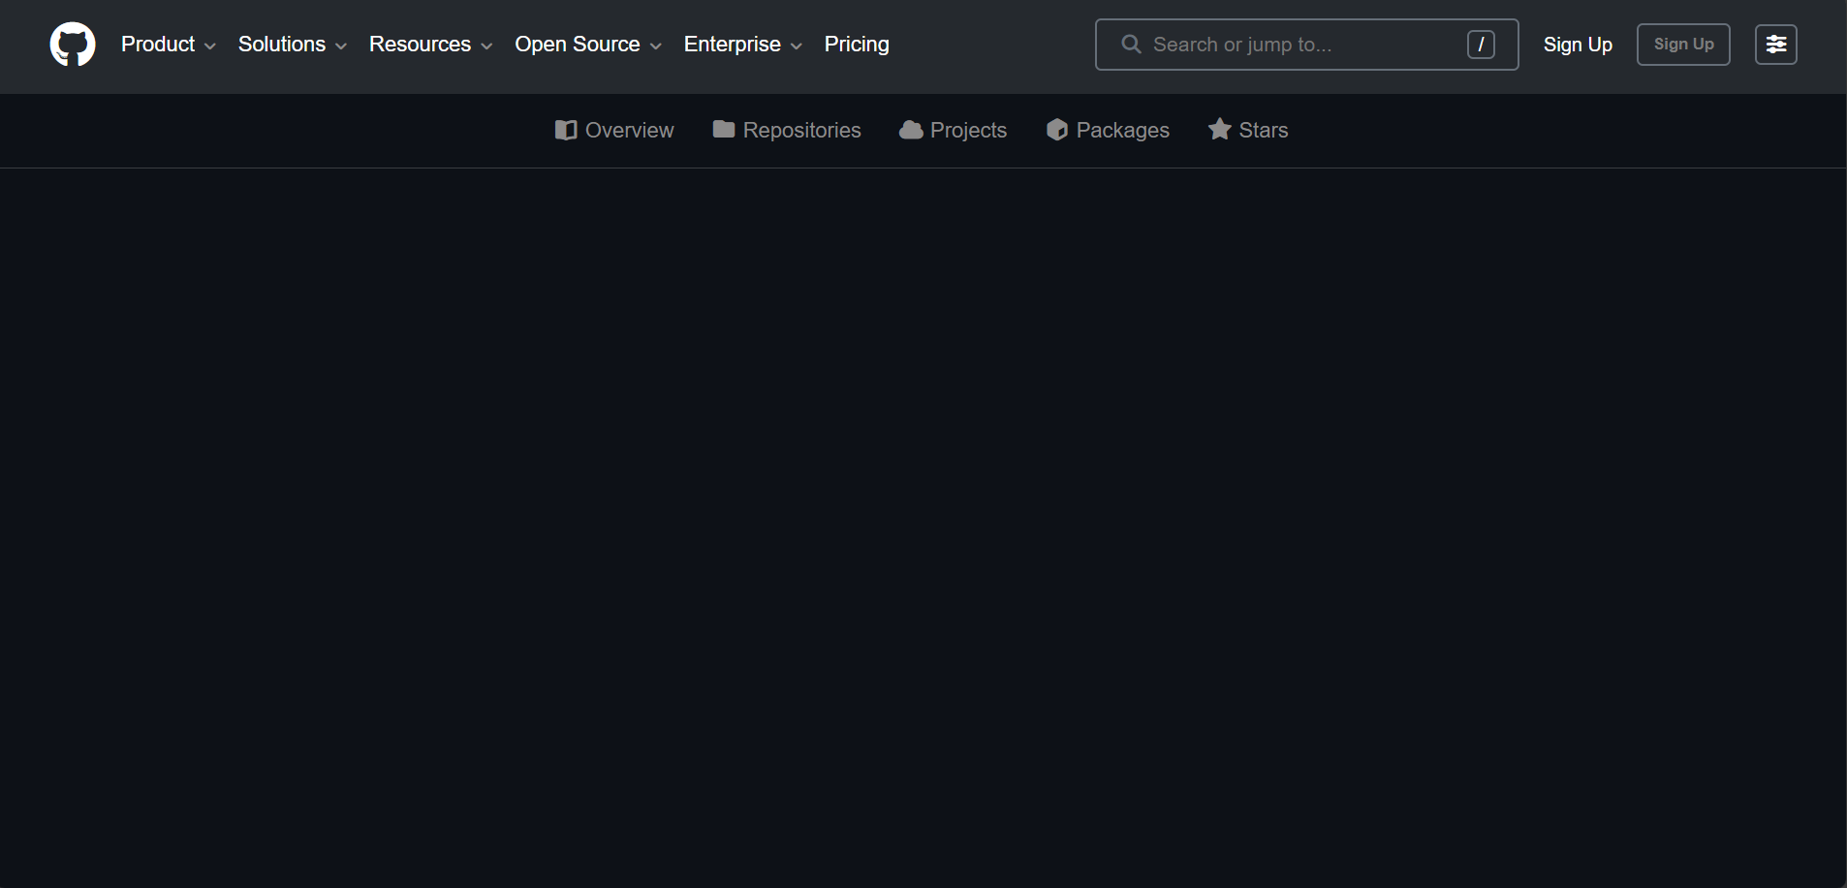Click the star icon beside Stars
The width and height of the screenshot is (1847, 888).
1218,129
